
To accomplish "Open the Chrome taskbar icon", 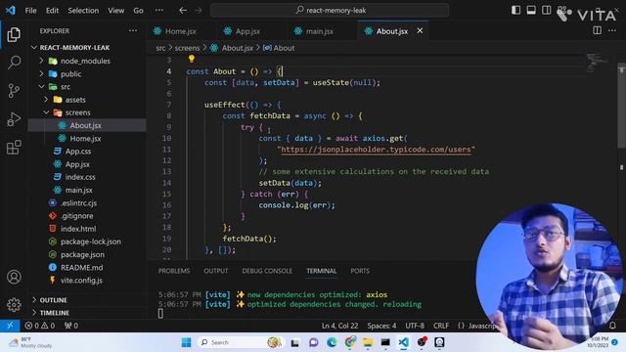I will (x=350, y=342).
